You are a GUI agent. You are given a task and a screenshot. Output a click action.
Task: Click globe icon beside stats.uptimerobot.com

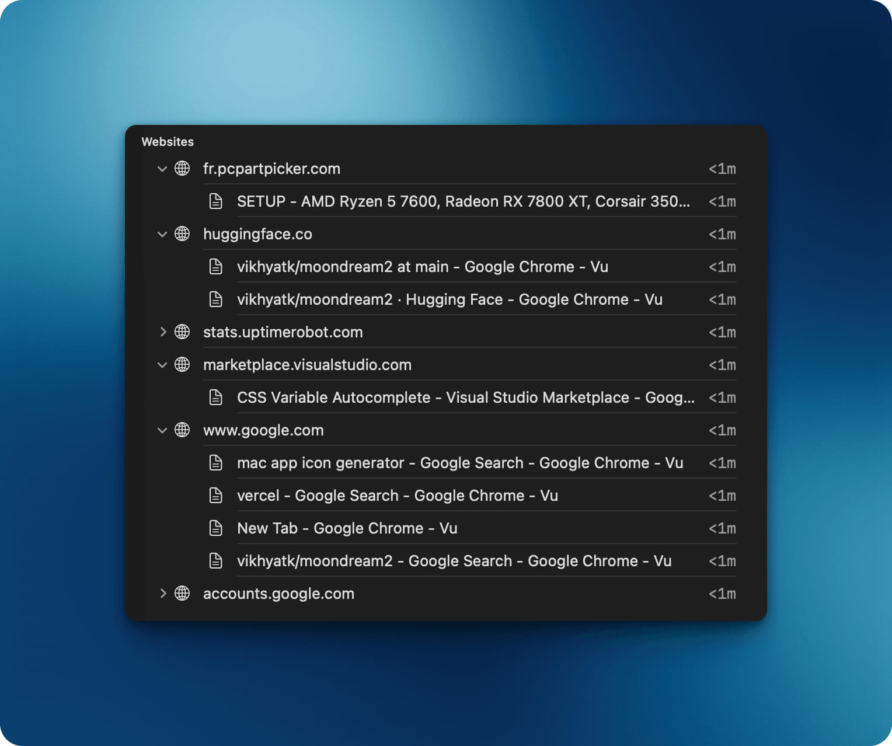click(x=182, y=332)
